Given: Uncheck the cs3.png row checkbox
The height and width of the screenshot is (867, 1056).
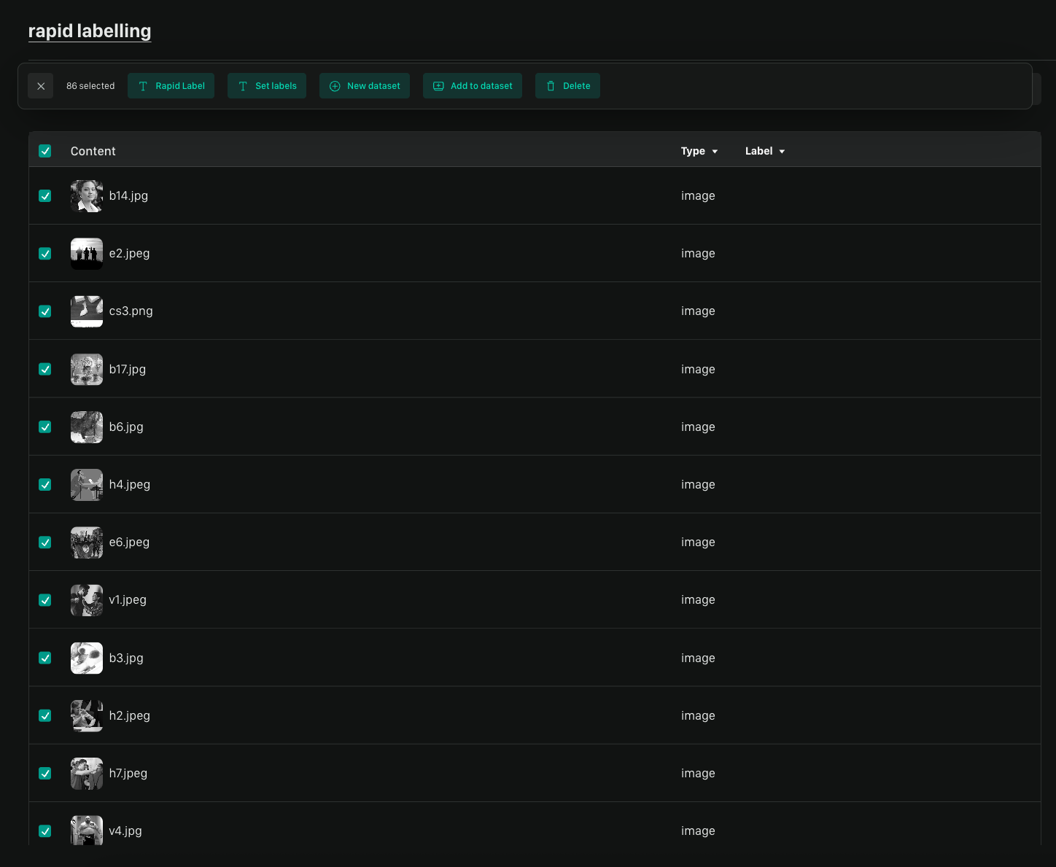Looking at the screenshot, I should 45,311.
